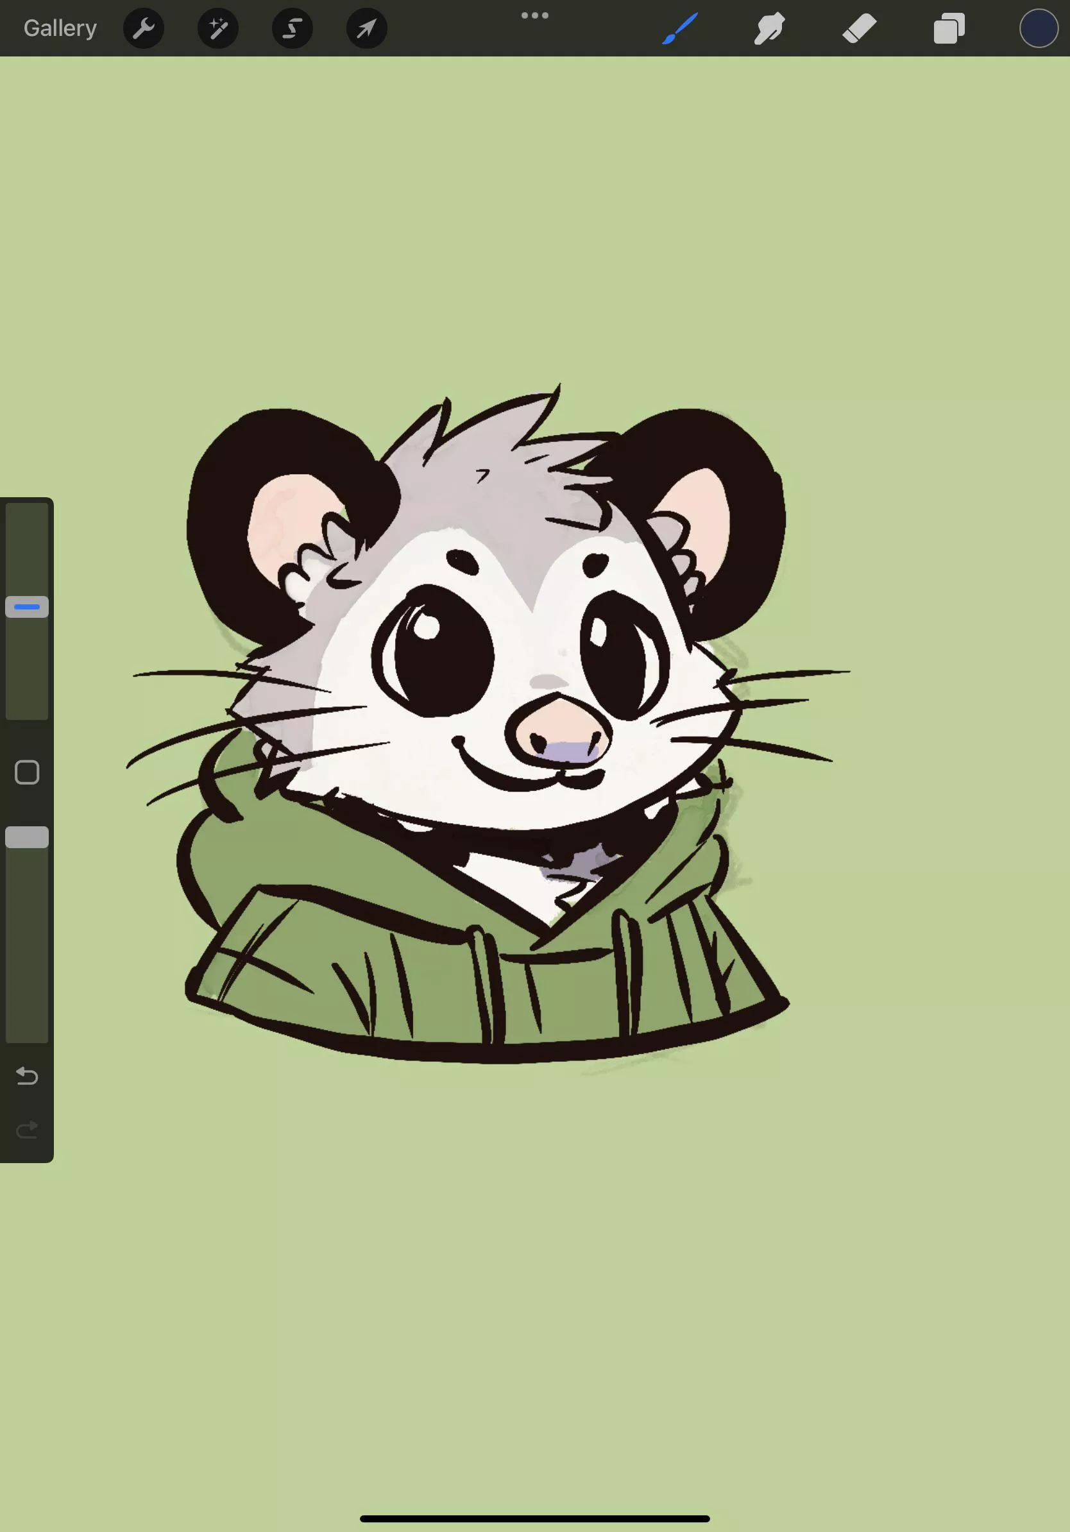Activate the Transform arrow tool
1070x1532 pixels.
click(x=367, y=28)
